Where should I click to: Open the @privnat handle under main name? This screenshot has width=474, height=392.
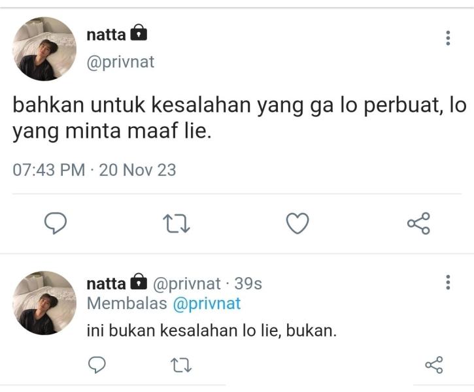[120, 62]
